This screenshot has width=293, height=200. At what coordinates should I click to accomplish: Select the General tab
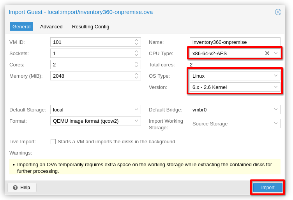coord(21,26)
